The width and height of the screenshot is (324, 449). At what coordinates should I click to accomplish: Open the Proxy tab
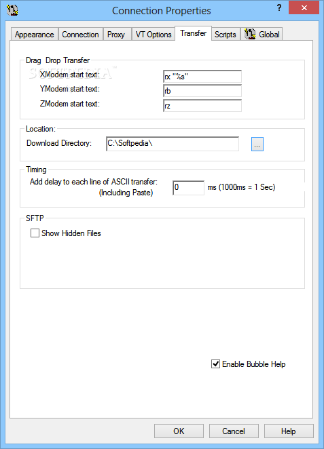116,35
